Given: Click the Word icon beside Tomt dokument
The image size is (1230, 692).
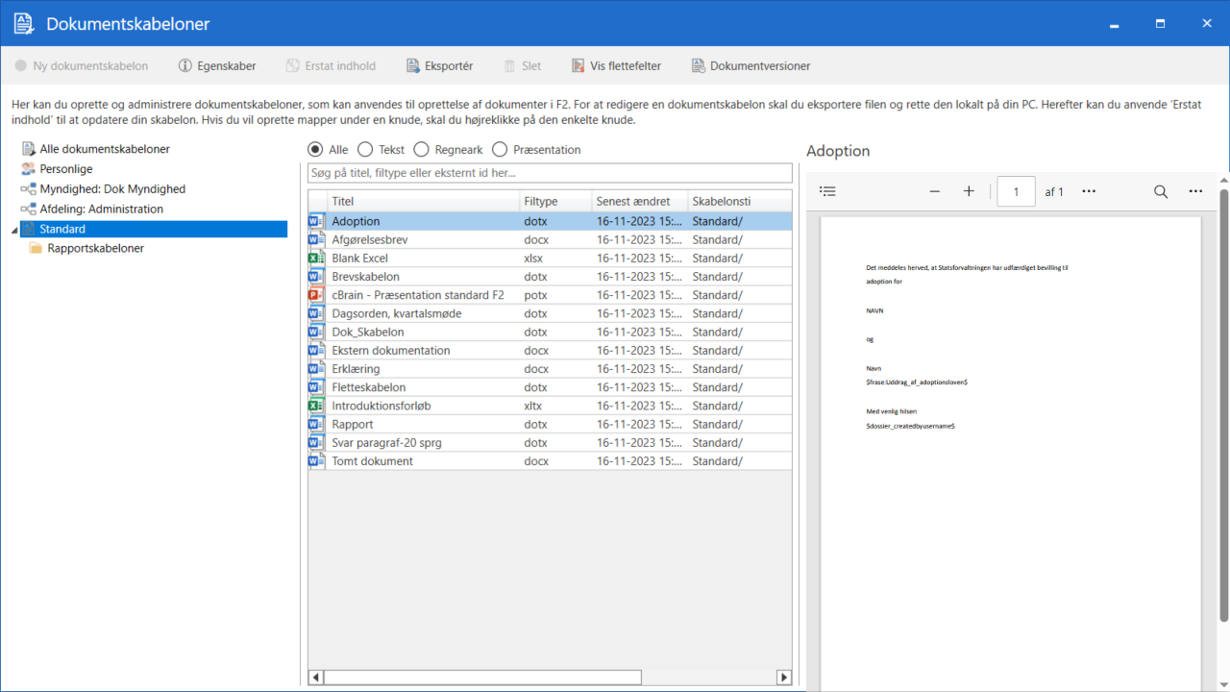Looking at the screenshot, I should coord(316,461).
